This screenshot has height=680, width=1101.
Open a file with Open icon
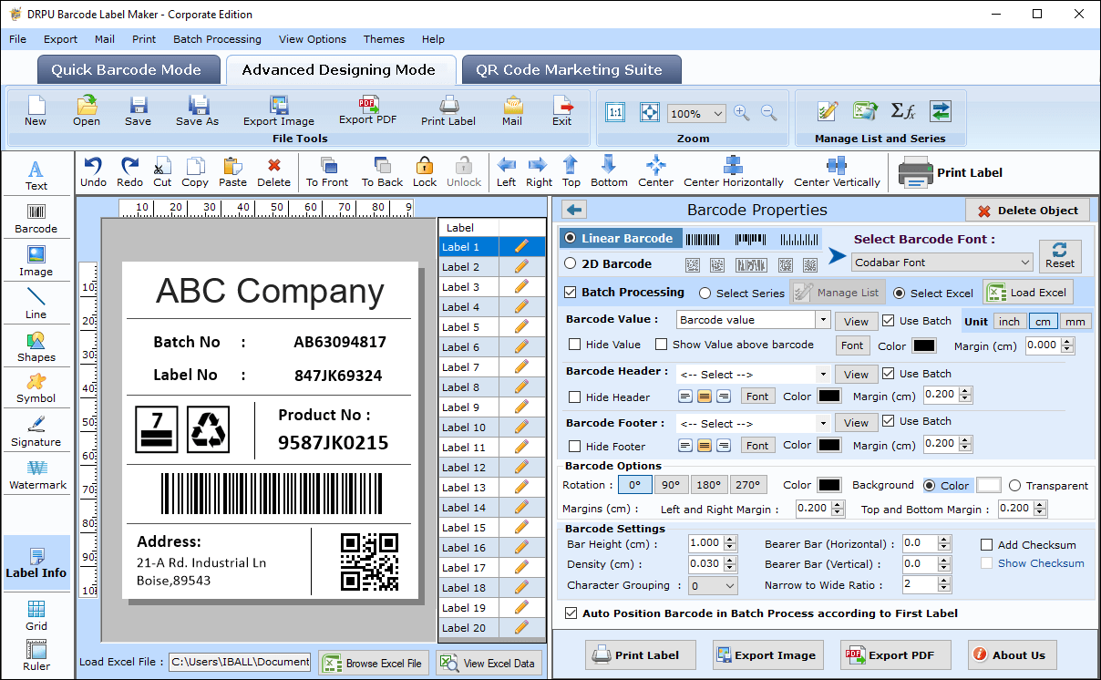pyautogui.click(x=87, y=106)
